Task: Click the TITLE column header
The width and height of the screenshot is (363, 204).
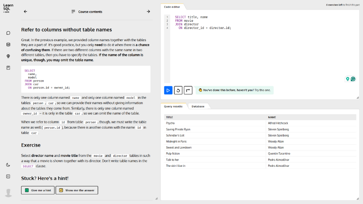Action: tap(215, 117)
